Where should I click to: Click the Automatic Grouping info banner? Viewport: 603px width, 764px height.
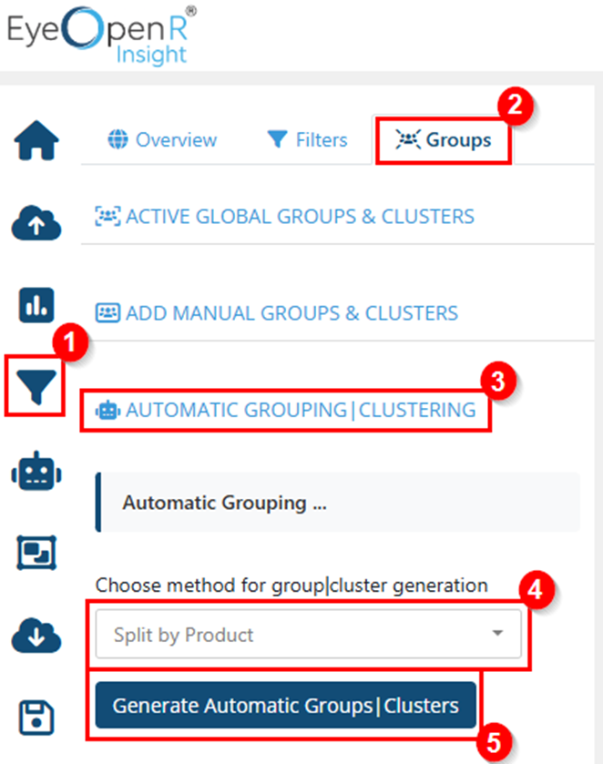[x=337, y=503]
